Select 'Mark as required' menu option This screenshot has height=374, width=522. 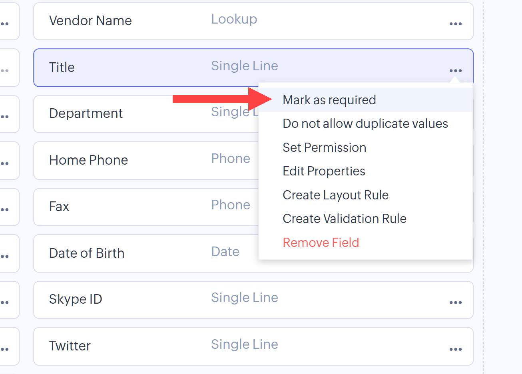pyautogui.click(x=329, y=100)
